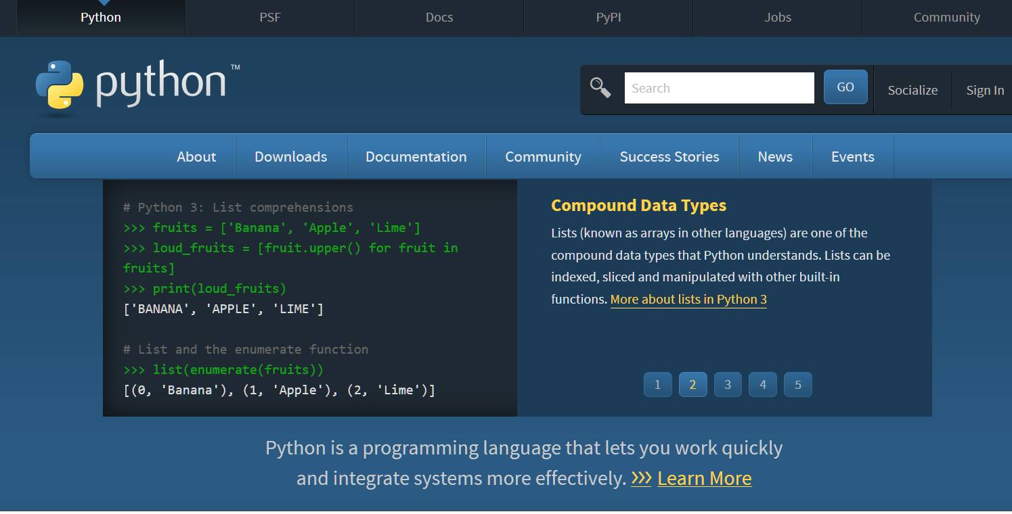The image size is (1012, 514).
Task: Open the Community menu in the blue navbar
Action: pyautogui.click(x=543, y=156)
